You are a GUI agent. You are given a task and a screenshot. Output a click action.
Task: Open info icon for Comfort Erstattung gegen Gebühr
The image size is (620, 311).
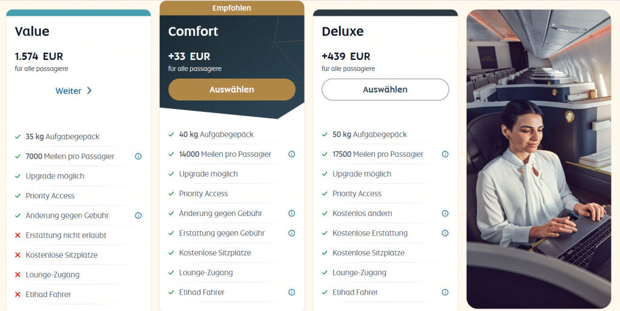click(x=292, y=233)
